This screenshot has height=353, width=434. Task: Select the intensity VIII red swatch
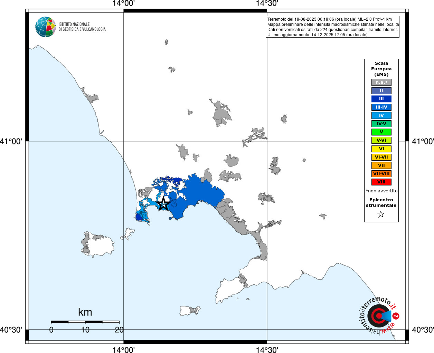point(381,182)
